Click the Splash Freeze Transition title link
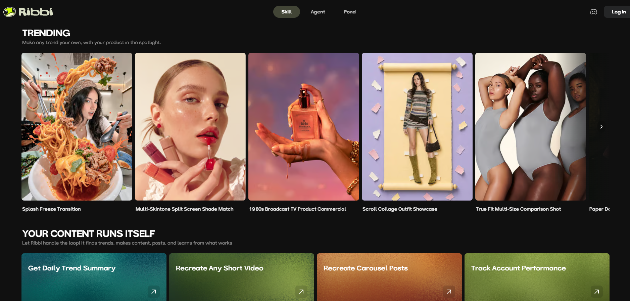 [51, 209]
